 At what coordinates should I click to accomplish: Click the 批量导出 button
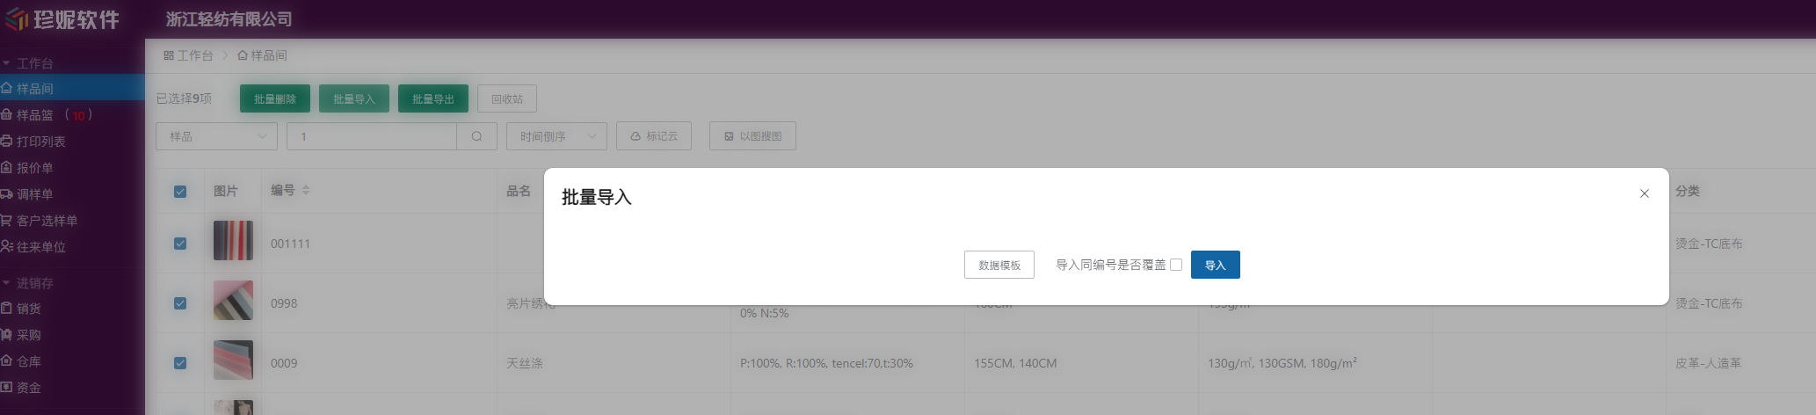coord(433,99)
